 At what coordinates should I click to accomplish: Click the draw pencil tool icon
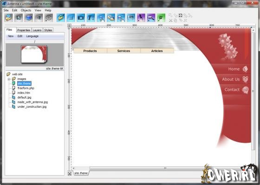(x=61, y=18)
